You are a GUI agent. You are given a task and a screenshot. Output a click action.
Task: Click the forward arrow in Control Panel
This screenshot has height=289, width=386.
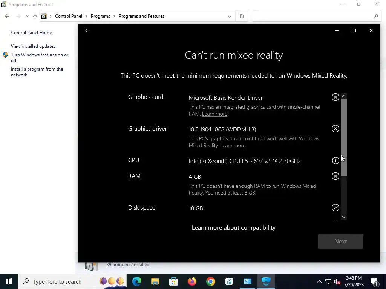(18, 16)
